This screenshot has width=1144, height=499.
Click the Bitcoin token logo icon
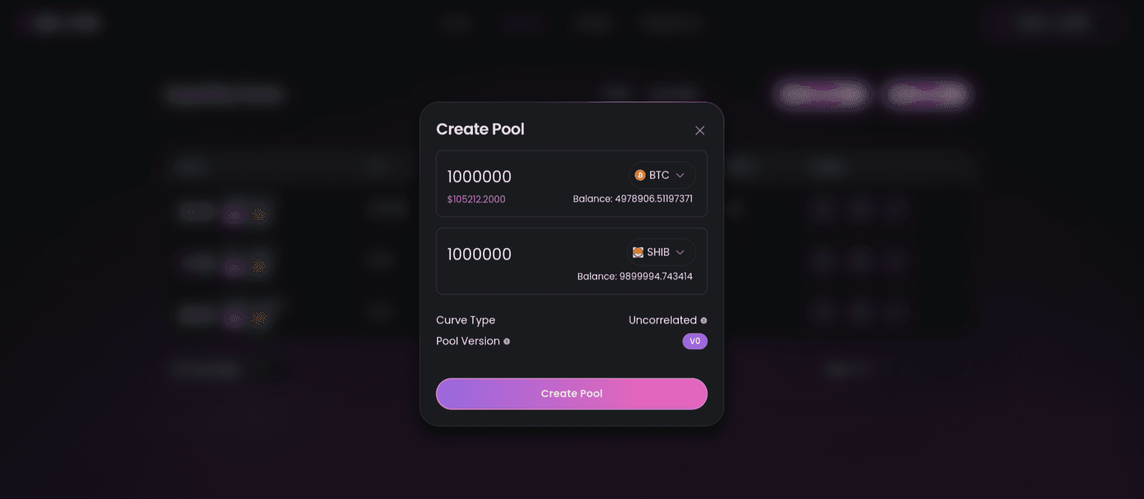tap(640, 175)
